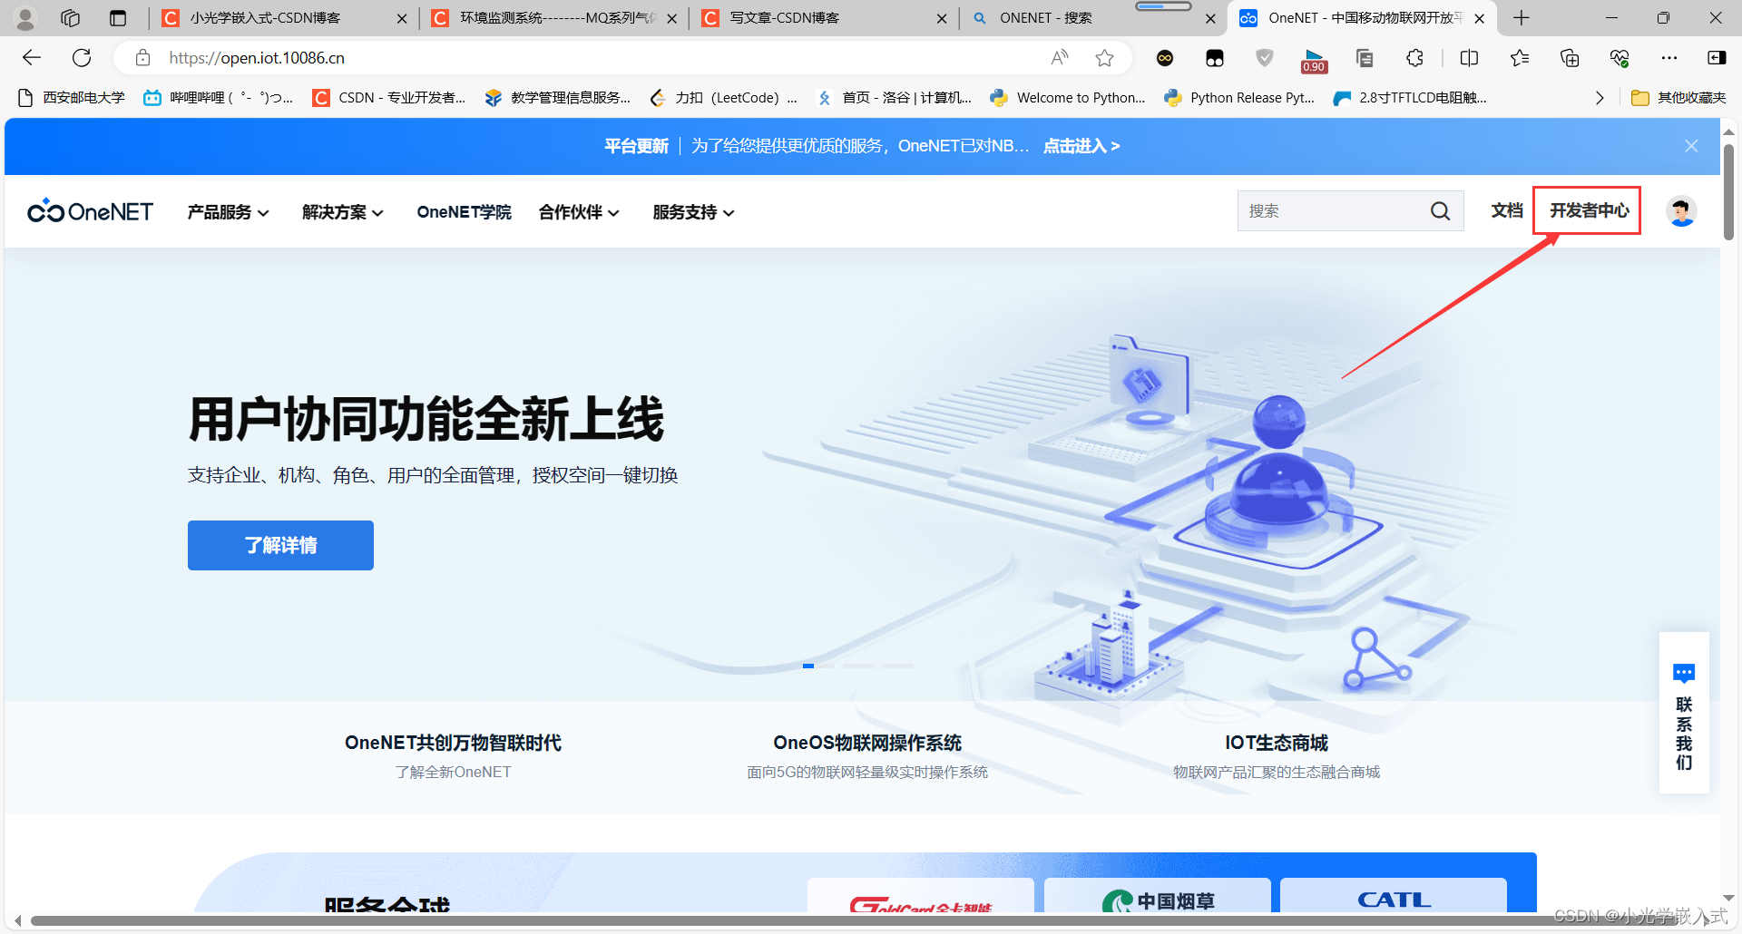This screenshot has height=934, width=1742.
Task: Expand the 产品服务 dropdown menu
Action: coord(228,212)
